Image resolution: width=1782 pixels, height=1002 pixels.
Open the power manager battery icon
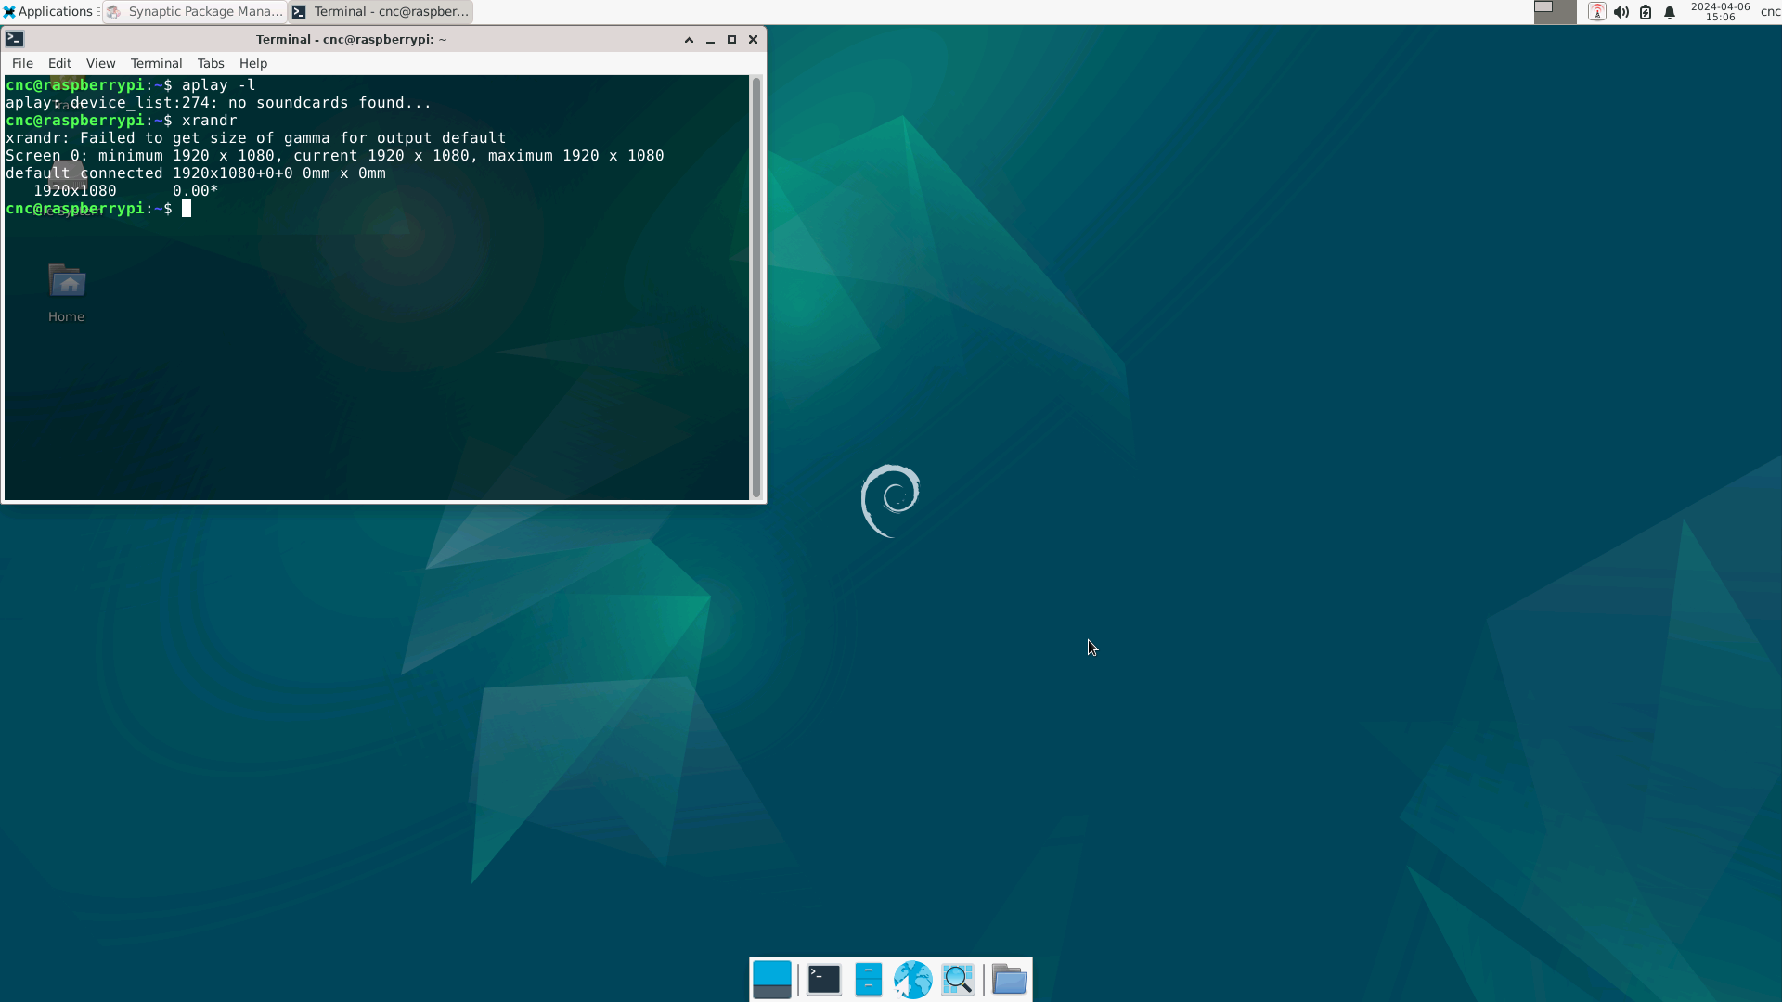coord(1645,12)
